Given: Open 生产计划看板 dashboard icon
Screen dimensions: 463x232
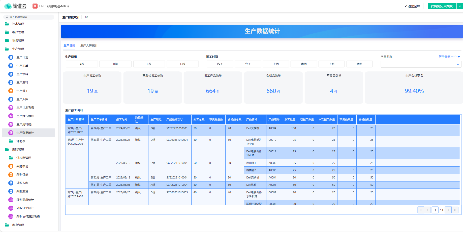Looking at the screenshot, I should click(11, 108).
